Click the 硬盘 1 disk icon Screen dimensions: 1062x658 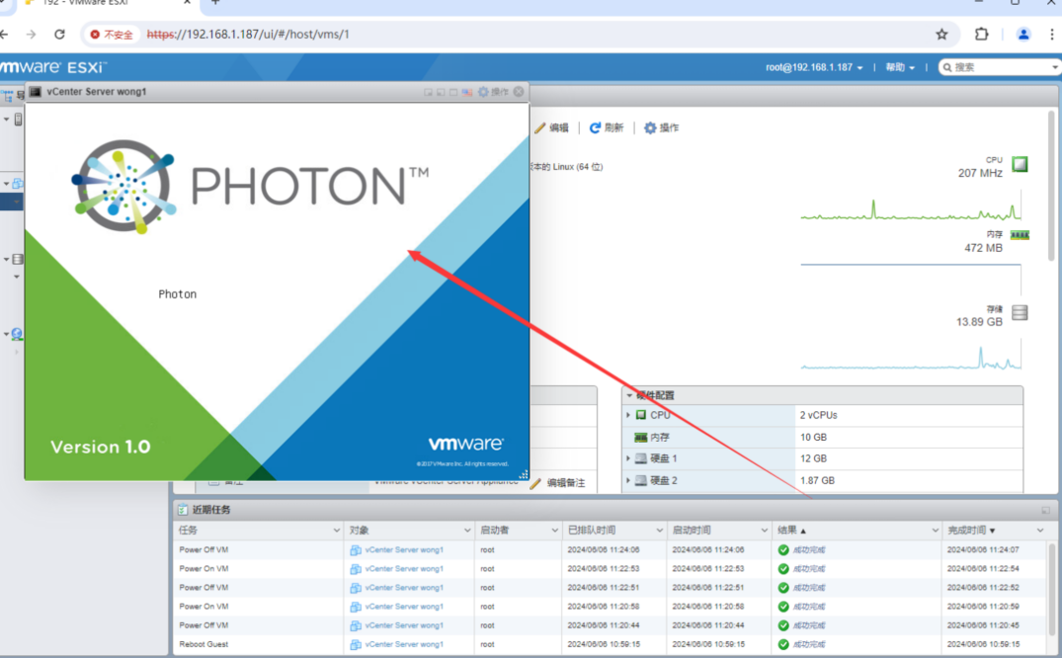641,458
